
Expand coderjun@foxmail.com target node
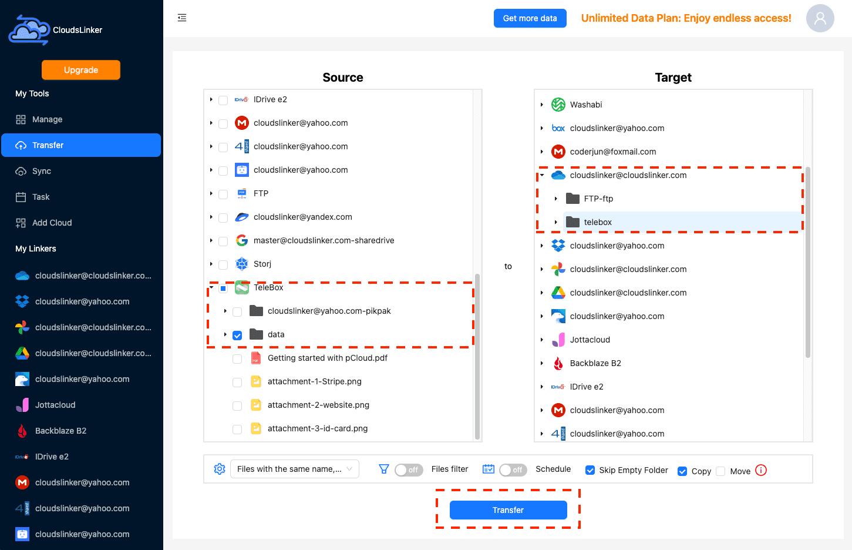pos(541,152)
